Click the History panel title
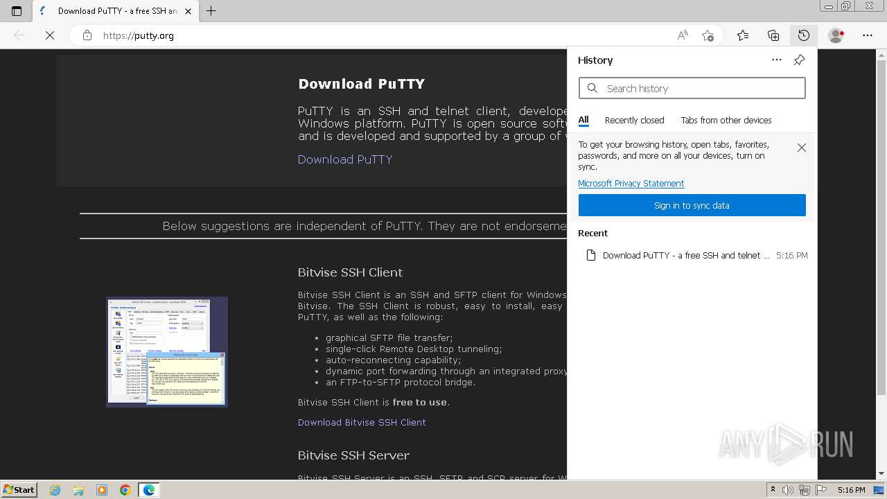 pos(595,60)
